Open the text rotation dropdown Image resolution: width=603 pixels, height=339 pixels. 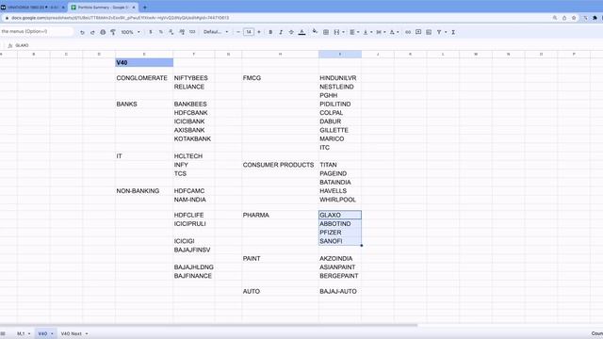tap(394, 32)
